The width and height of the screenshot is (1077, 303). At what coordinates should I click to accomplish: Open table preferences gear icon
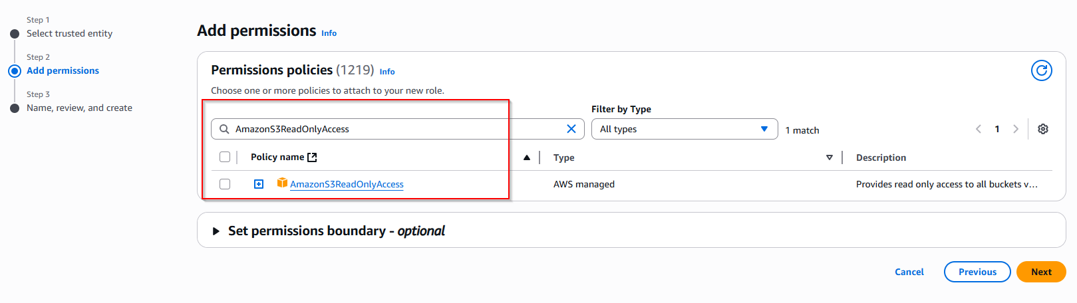[x=1042, y=129]
